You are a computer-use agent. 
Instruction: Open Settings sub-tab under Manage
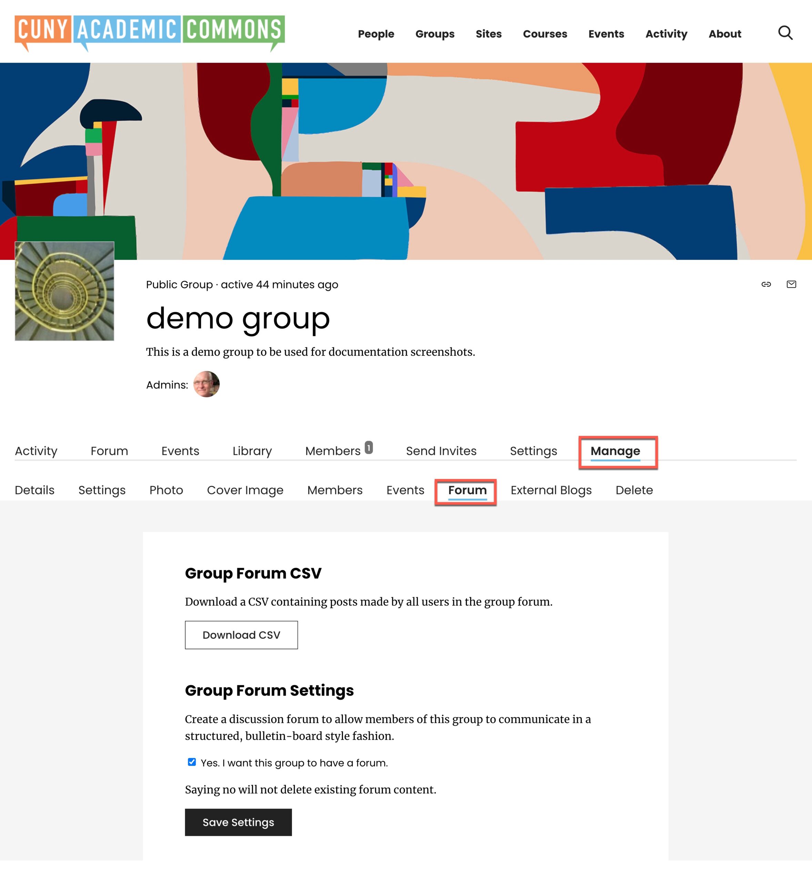102,490
